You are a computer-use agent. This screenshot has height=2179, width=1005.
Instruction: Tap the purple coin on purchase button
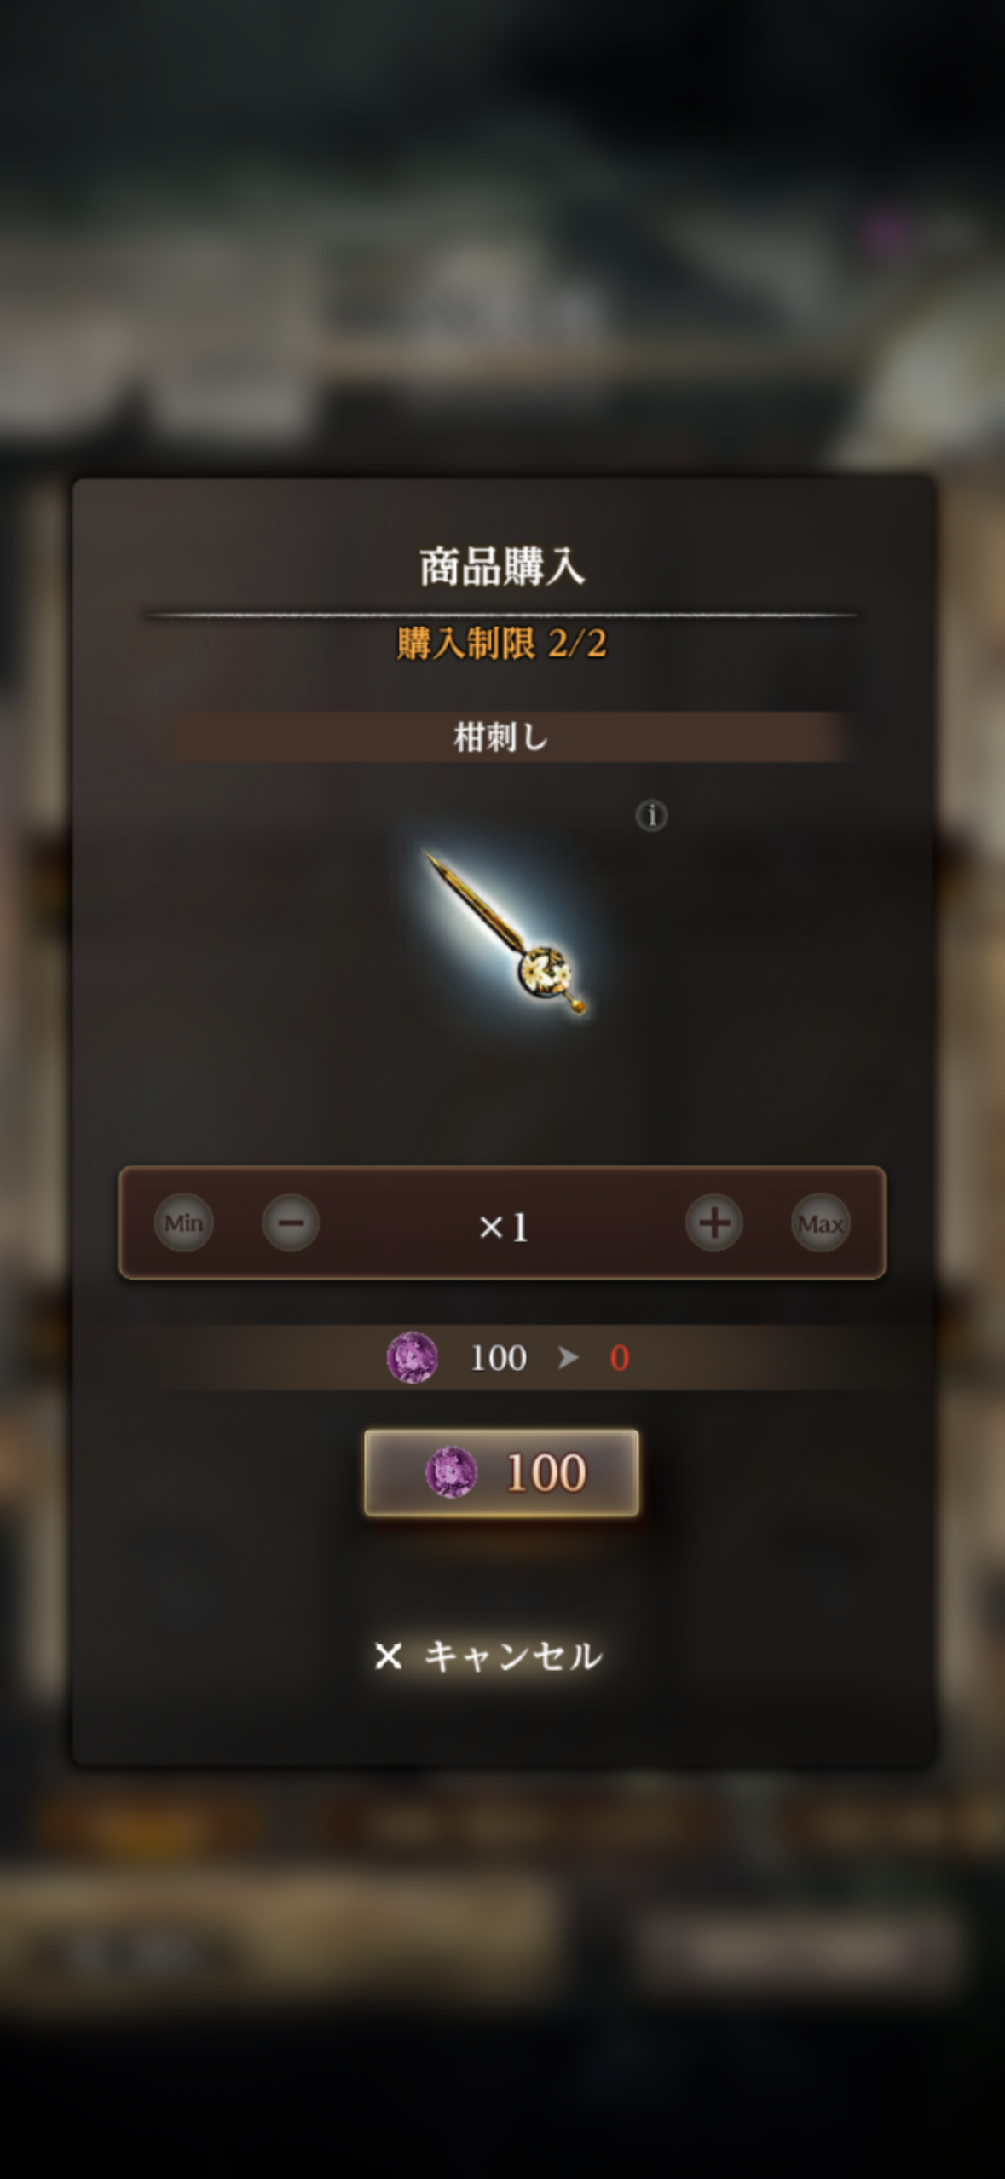pyautogui.click(x=451, y=1472)
